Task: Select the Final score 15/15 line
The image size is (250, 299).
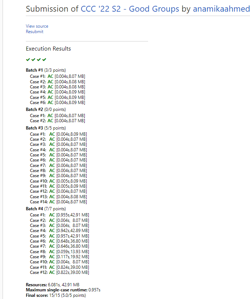Action: coord(56,295)
